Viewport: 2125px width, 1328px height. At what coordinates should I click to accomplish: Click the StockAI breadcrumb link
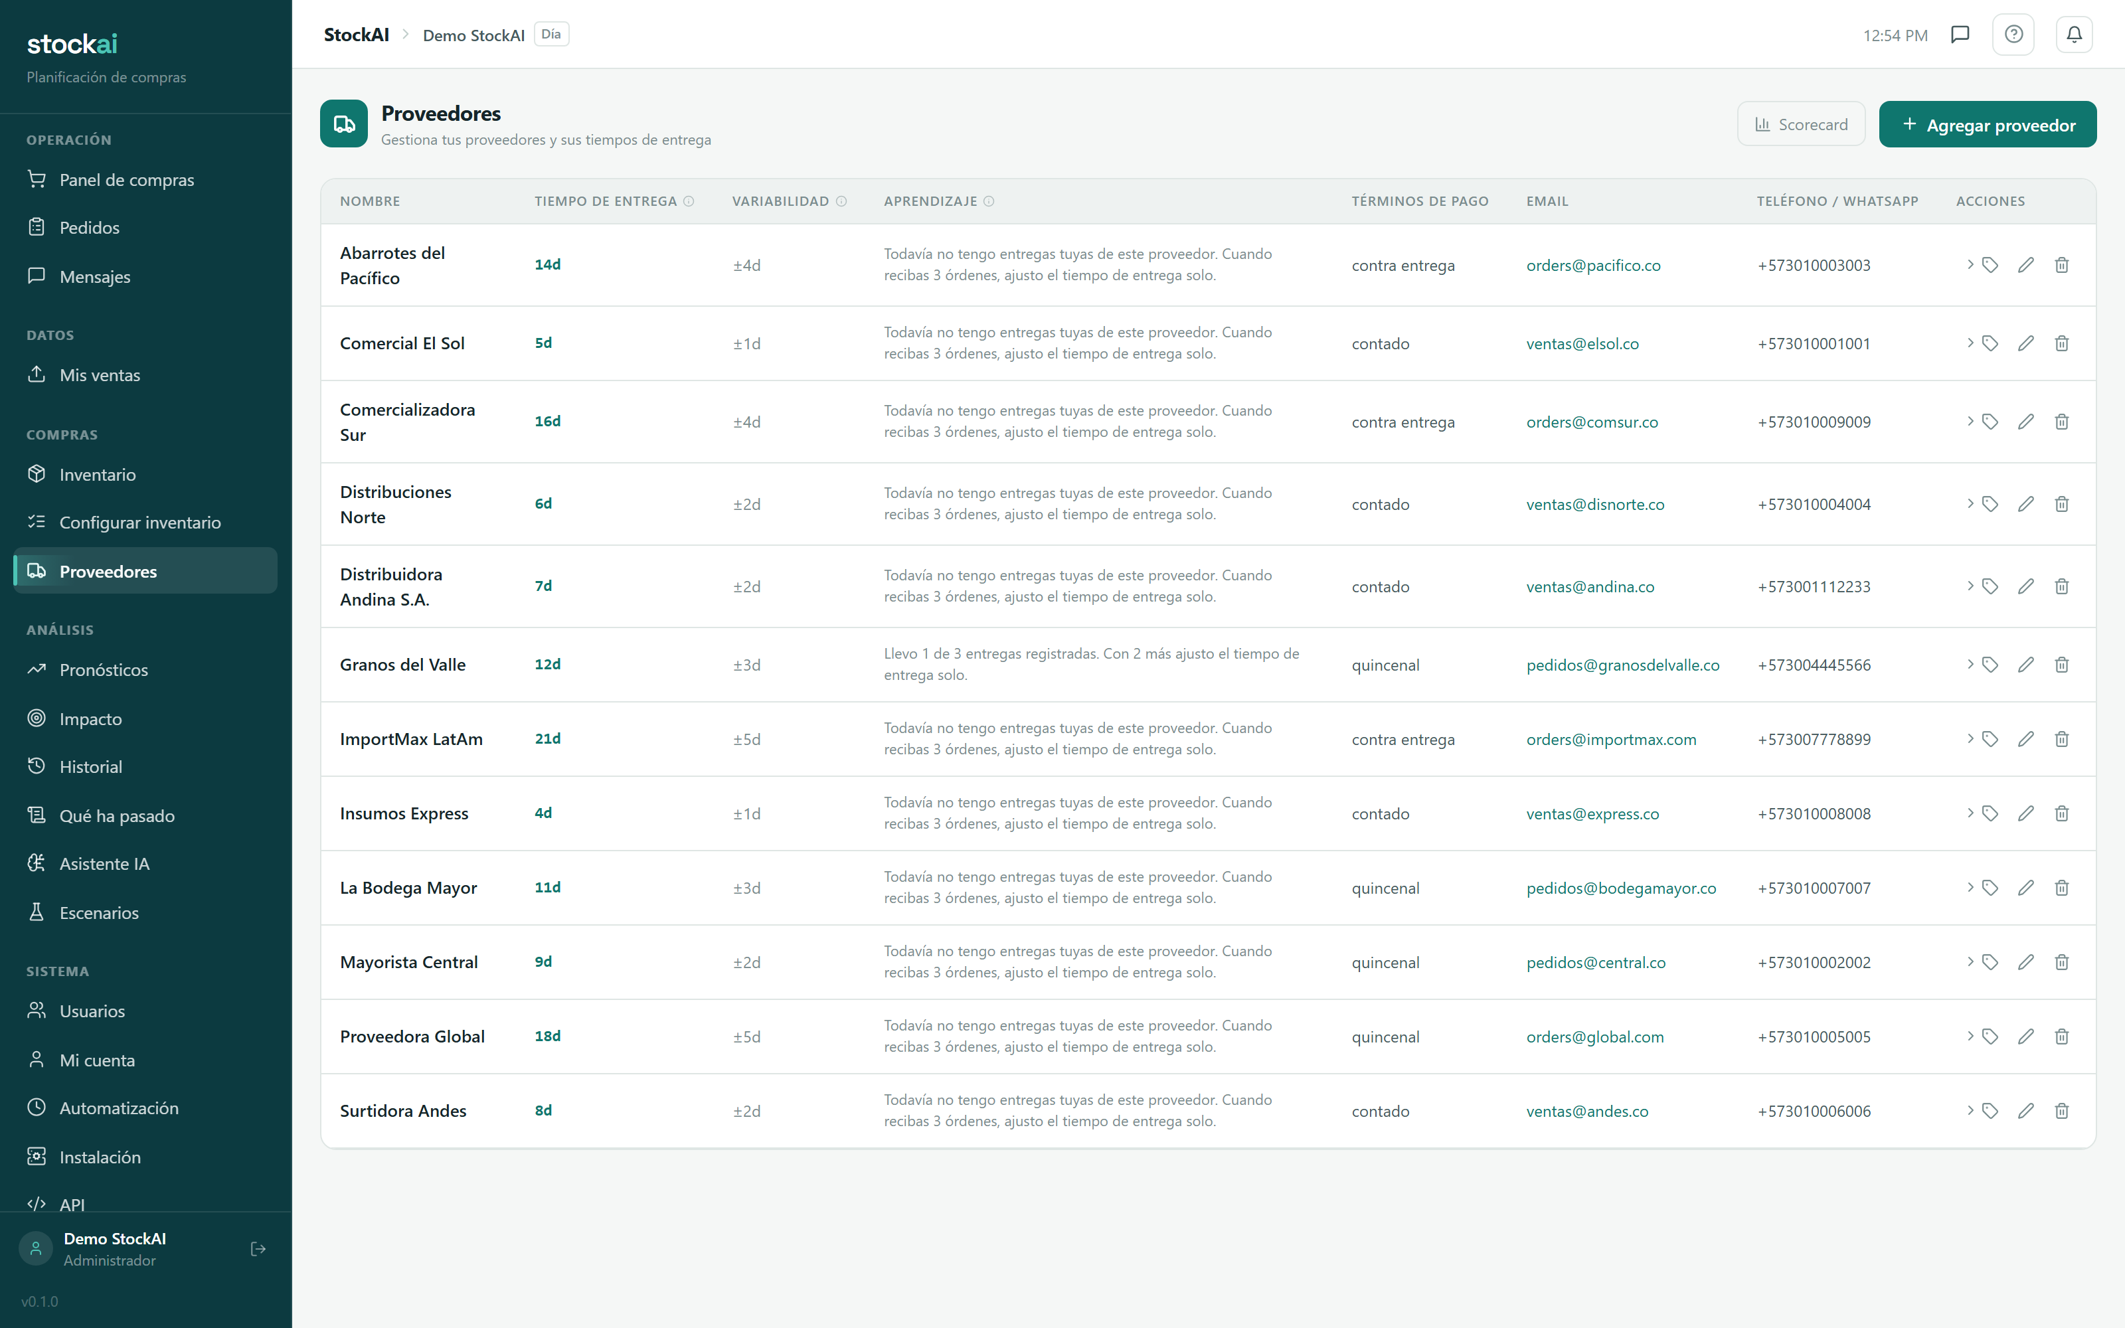coord(357,35)
